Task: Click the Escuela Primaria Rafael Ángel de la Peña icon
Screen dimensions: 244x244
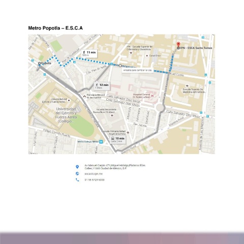Action: coord(128,133)
